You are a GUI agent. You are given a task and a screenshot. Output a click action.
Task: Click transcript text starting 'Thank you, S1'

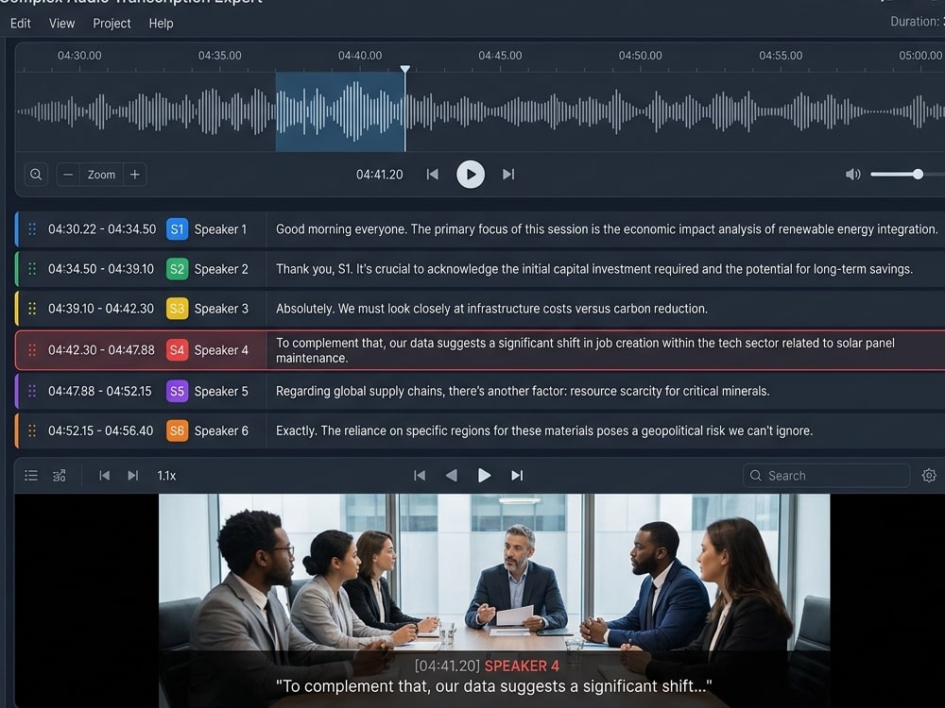pyautogui.click(x=594, y=269)
